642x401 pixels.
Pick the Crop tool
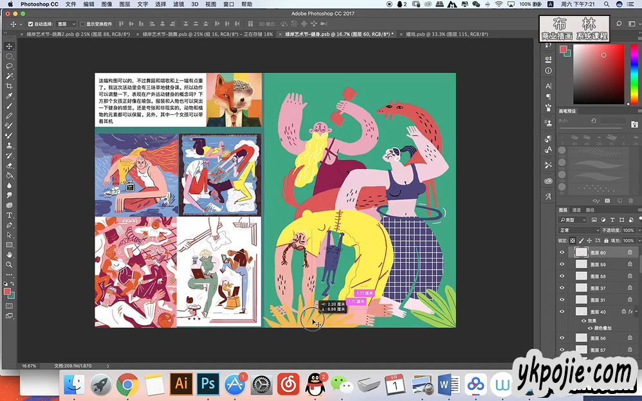(x=10, y=86)
